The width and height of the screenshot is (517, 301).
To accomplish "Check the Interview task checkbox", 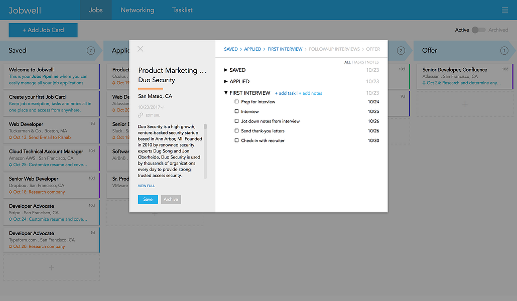I will click(x=236, y=111).
